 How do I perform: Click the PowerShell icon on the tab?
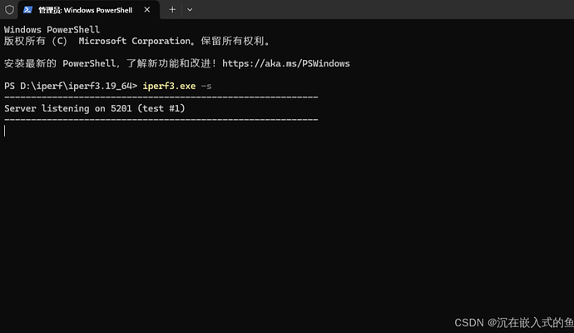(x=28, y=9)
